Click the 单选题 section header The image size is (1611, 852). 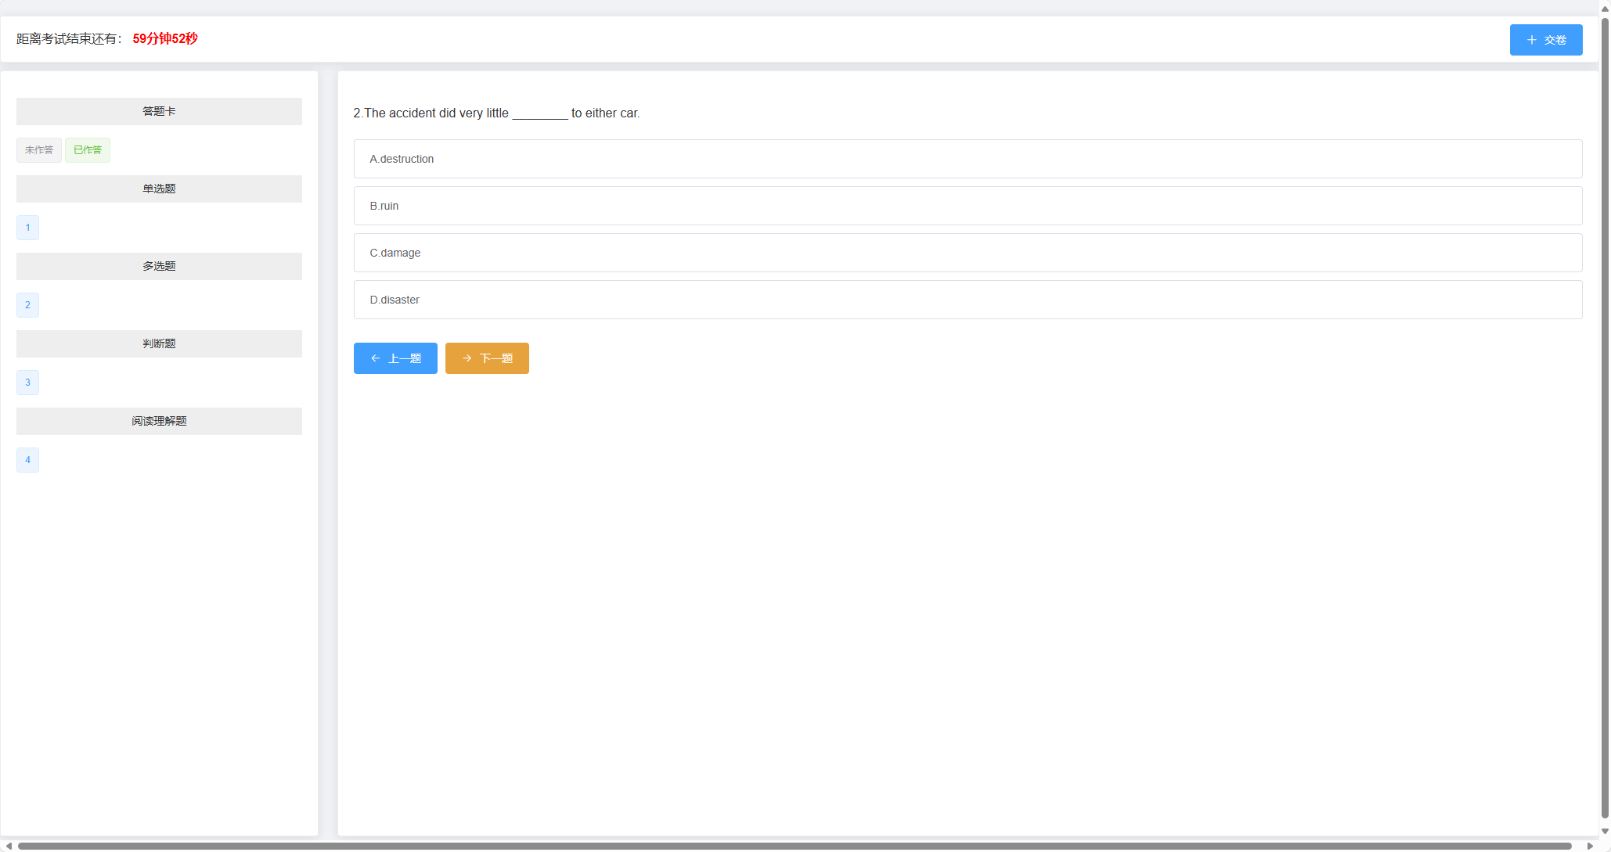point(159,189)
